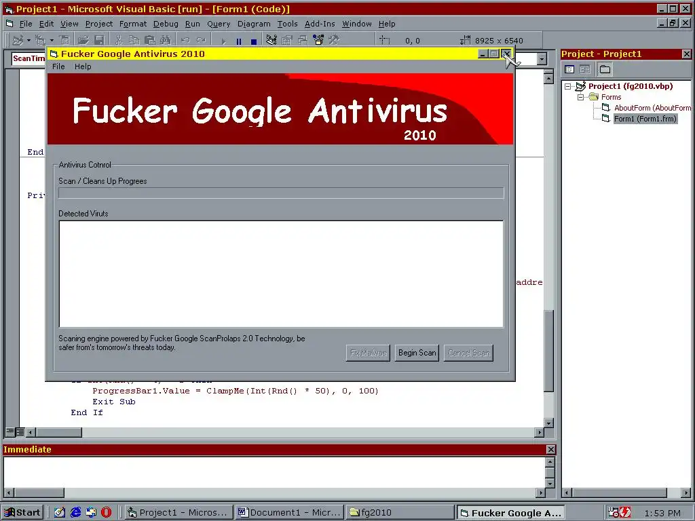Switch to Document1 Word taskbar button
Screen dimensions: 695x521
point(289,513)
